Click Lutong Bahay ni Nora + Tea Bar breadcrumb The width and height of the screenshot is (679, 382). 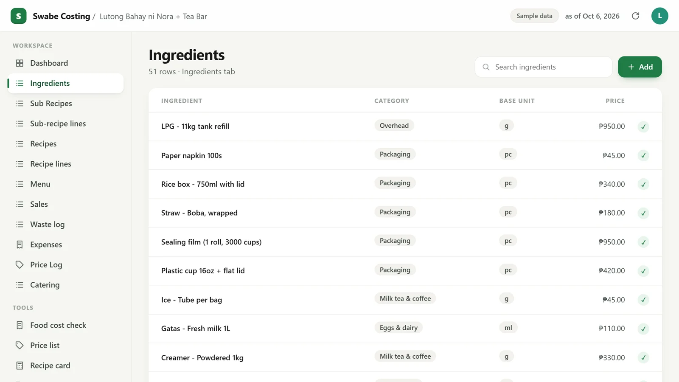pyautogui.click(x=153, y=17)
